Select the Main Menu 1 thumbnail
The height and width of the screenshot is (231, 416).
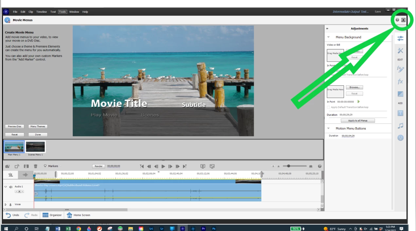14,147
